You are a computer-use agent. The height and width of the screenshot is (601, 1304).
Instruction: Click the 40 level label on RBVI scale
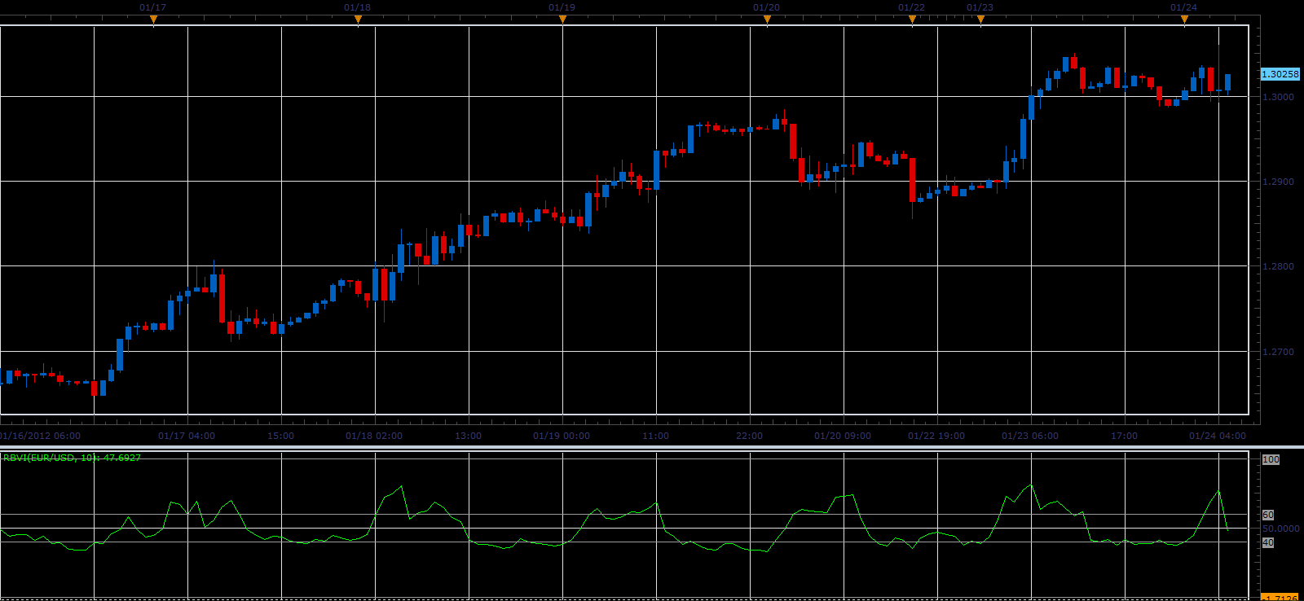(1268, 542)
